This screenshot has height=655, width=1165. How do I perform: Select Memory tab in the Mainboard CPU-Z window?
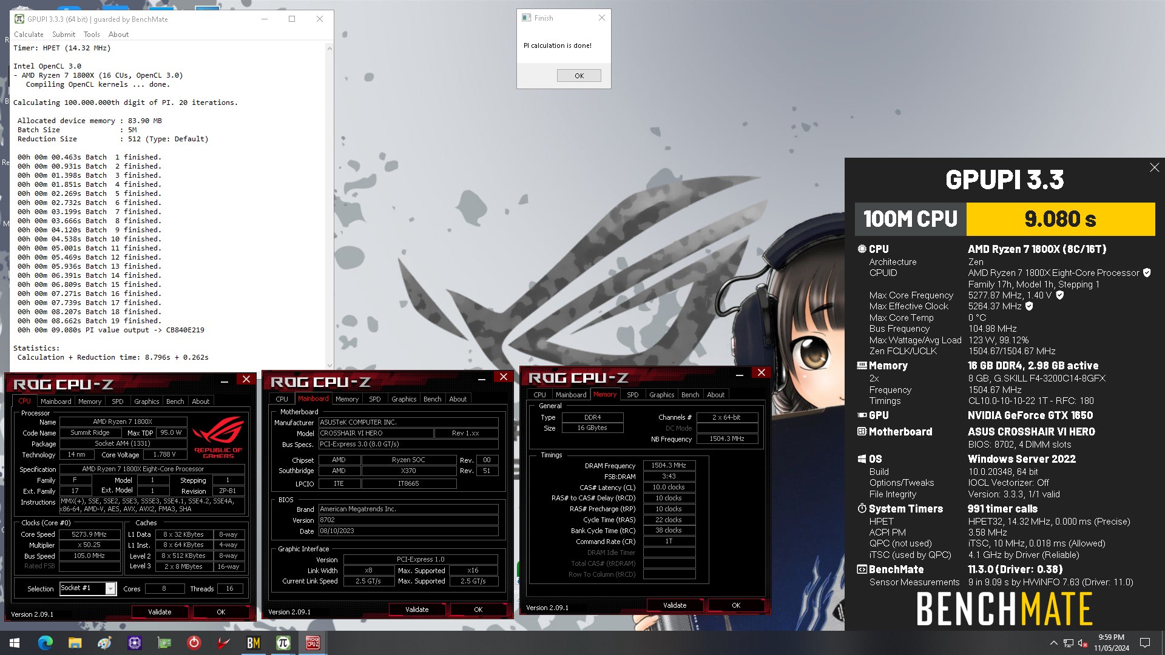pos(347,399)
